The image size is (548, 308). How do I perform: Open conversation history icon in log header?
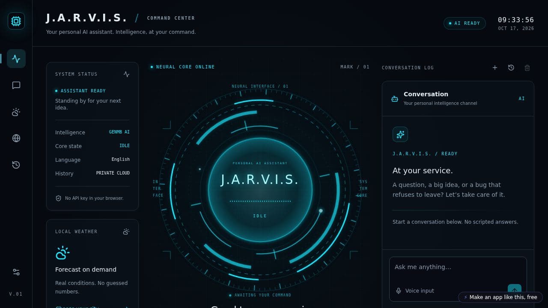(x=511, y=68)
